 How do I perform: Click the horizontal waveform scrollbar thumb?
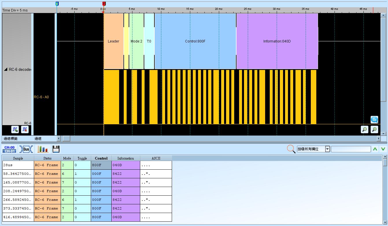point(66,138)
